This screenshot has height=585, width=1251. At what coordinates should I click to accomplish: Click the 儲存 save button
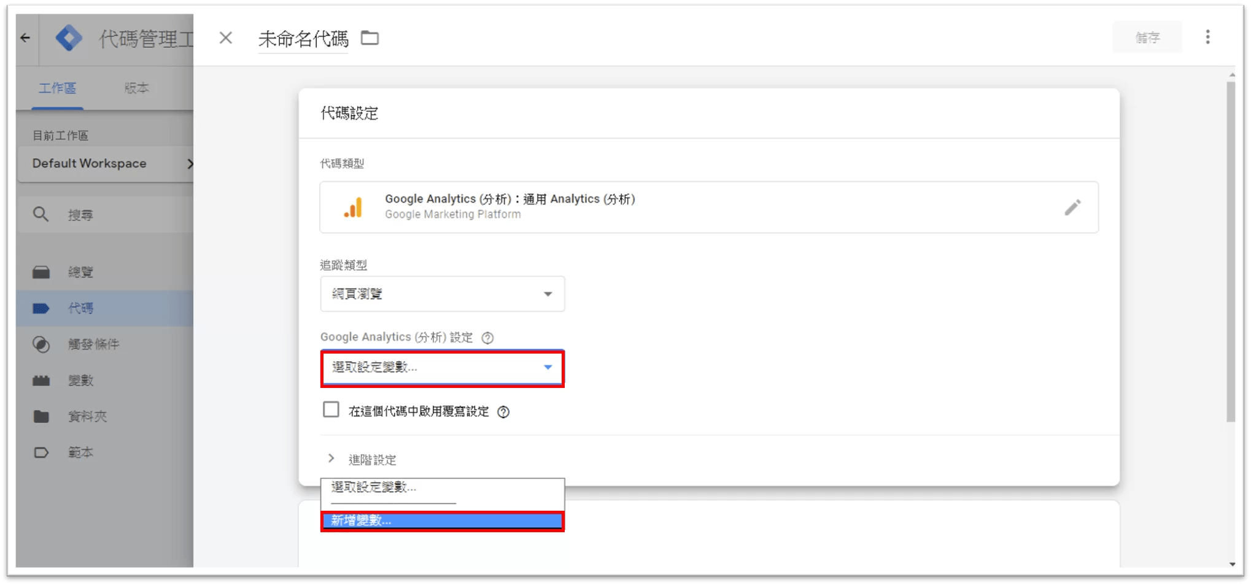[x=1147, y=38]
